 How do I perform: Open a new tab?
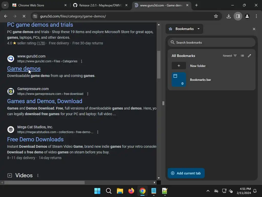pyautogui.click(x=196, y=5)
